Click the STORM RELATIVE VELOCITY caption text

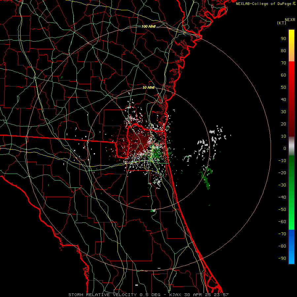(x=102, y=295)
